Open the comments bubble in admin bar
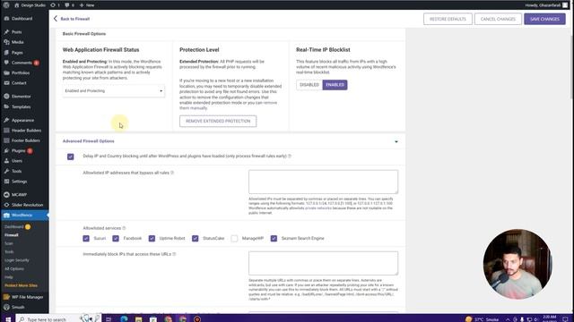Viewport: 574px width, 322px height. coord(67,5)
